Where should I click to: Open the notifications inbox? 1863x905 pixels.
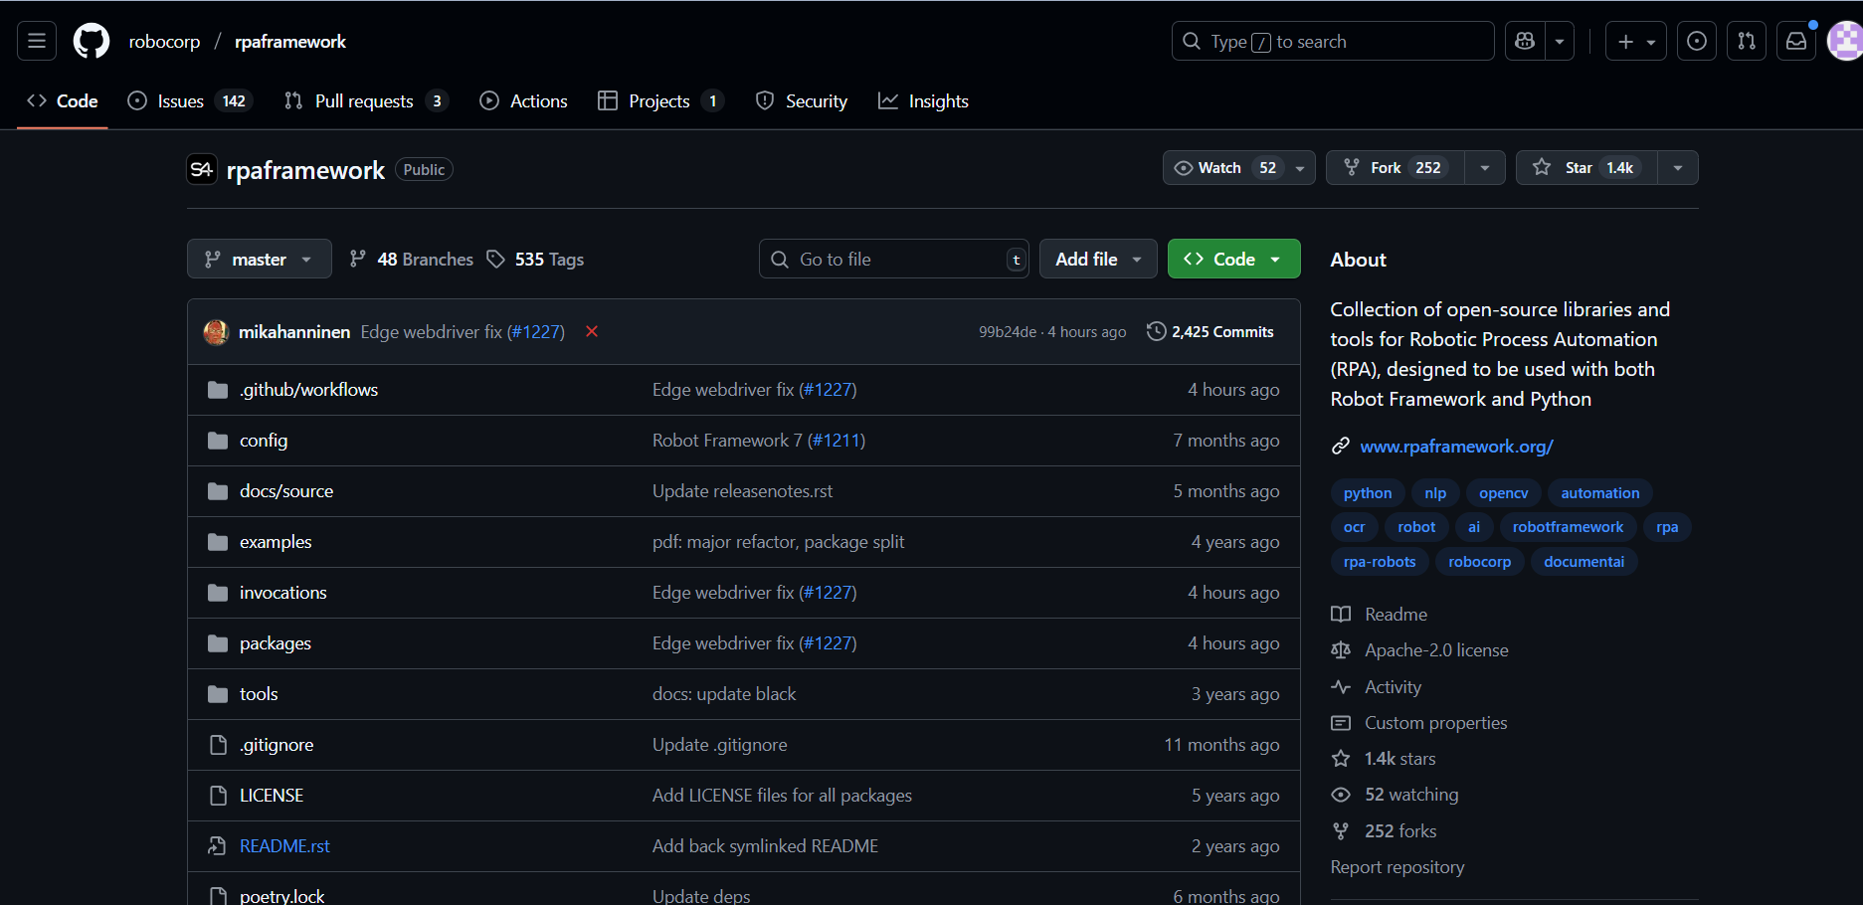[1796, 41]
